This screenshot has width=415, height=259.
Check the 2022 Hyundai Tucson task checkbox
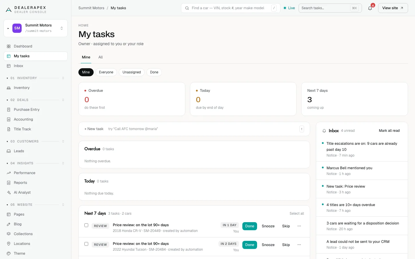(86, 244)
